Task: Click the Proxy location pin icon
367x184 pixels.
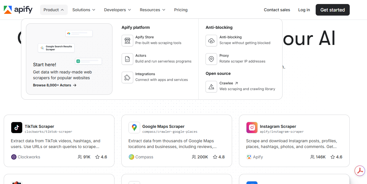Action: tap(211, 59)
